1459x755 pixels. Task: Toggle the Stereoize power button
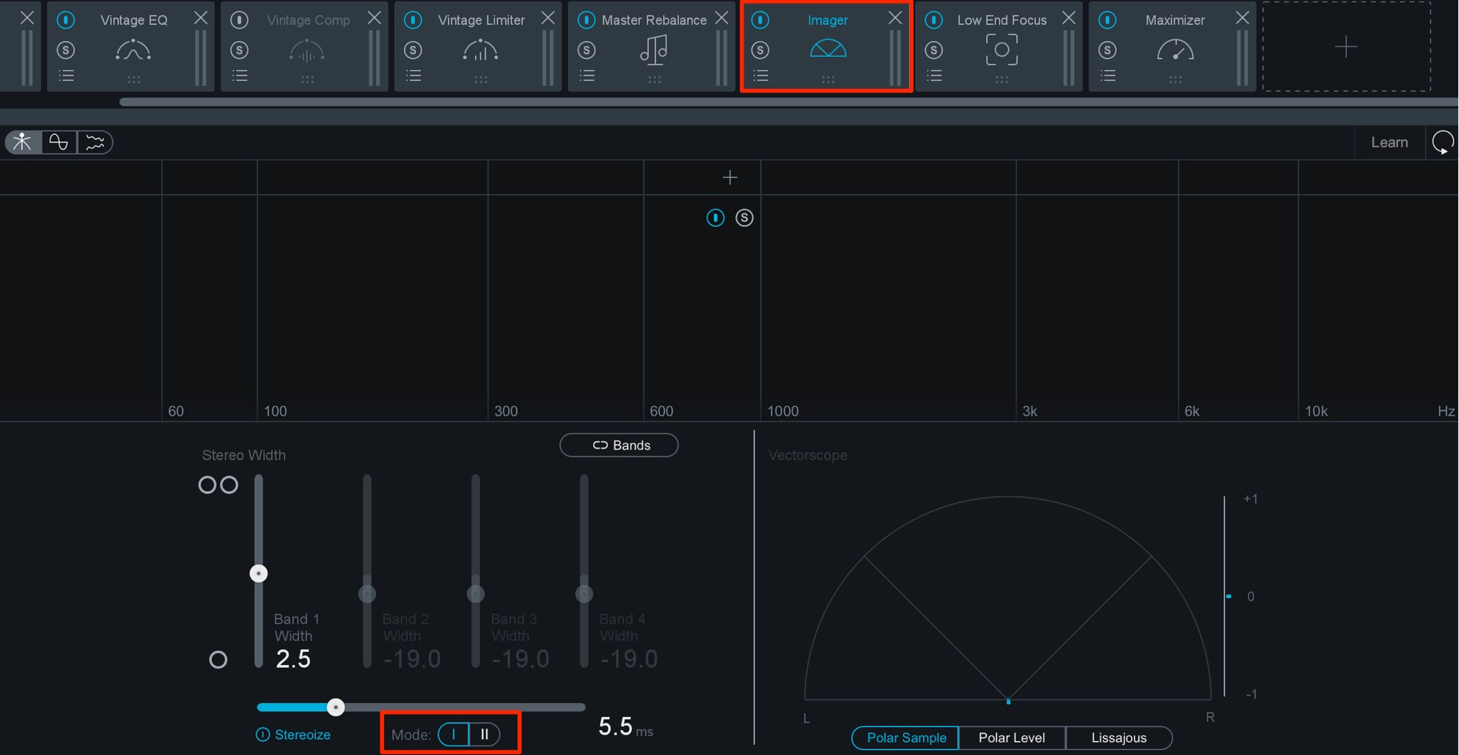(262, 734)
